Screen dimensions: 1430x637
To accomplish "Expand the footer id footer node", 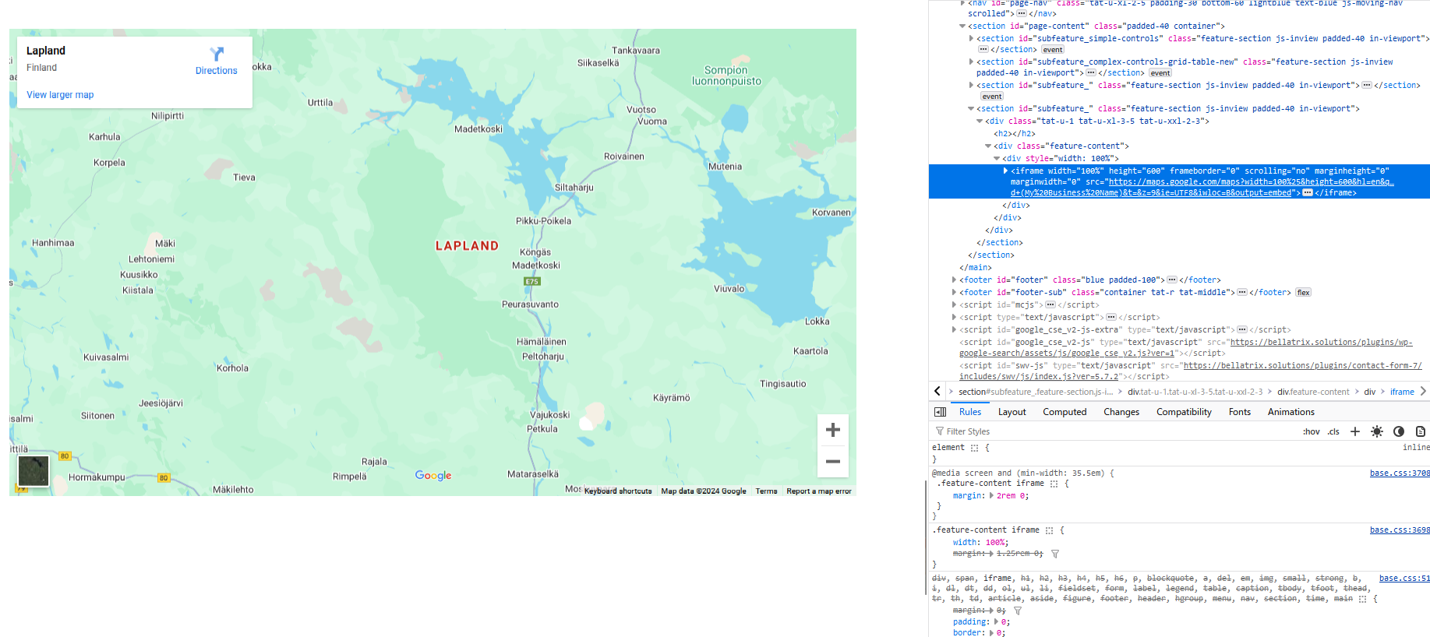I will pos(954,280).
